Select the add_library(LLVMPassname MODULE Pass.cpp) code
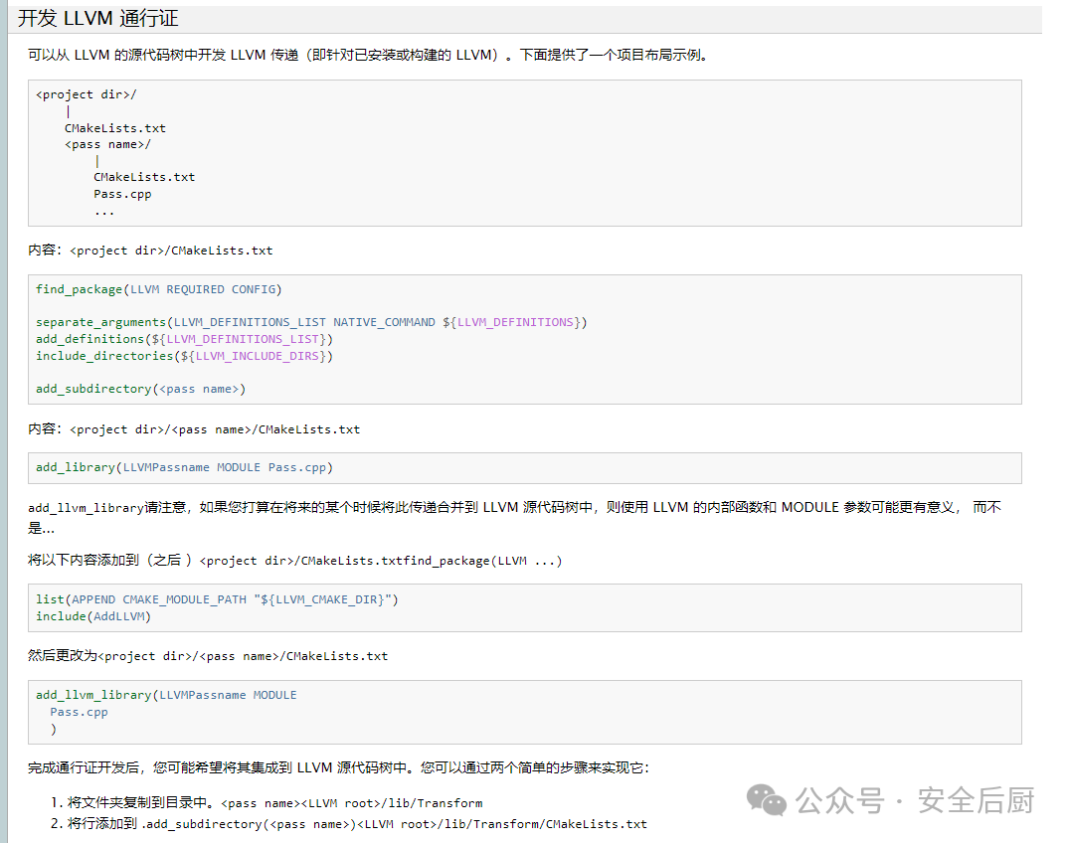This screenshot has width=1068, height=843. (184, 466)
